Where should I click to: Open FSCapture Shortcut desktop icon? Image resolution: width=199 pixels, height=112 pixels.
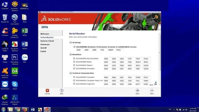click(15, 46)
